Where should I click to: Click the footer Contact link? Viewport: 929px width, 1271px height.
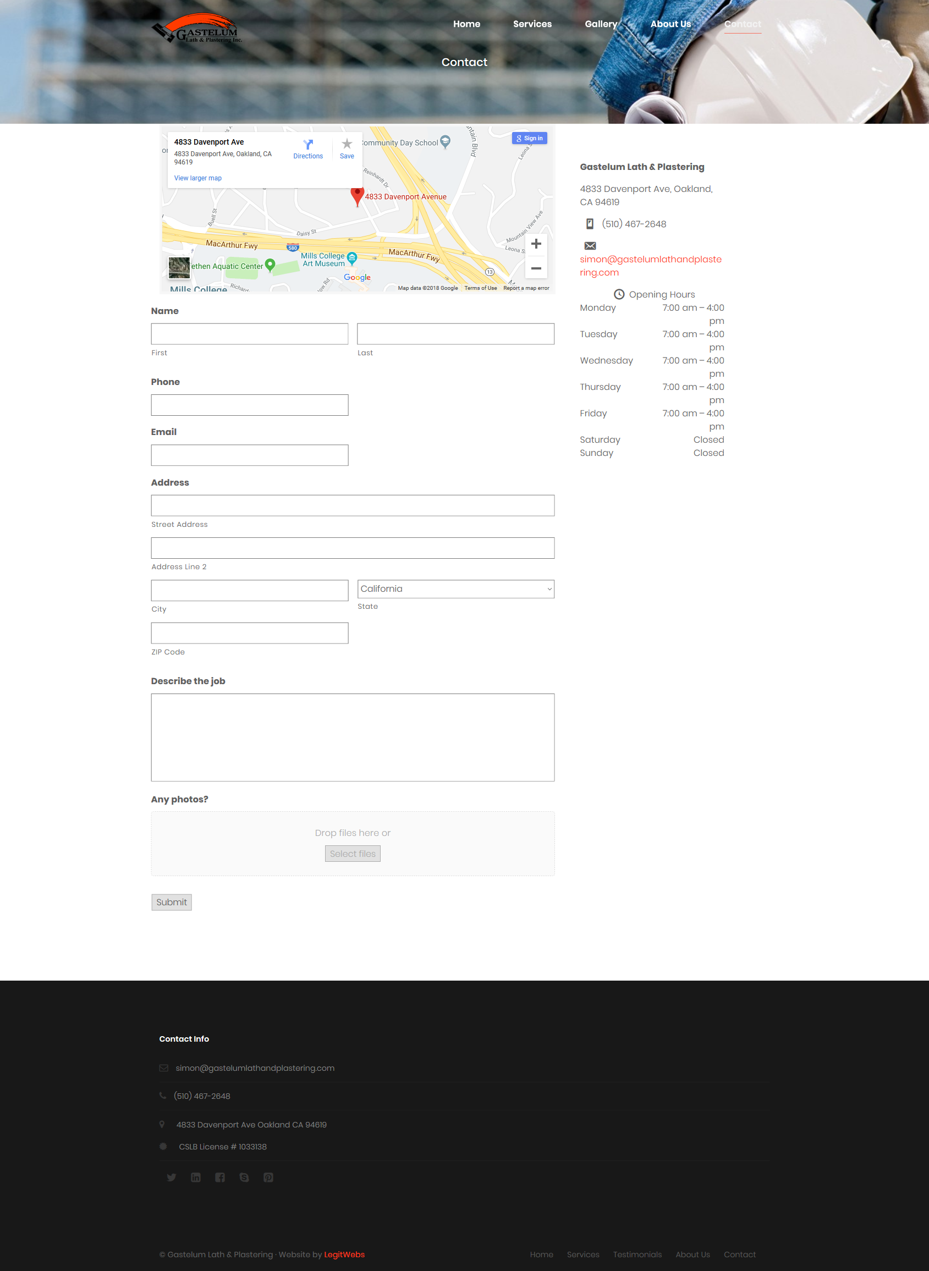pyautogui.click(x=739, y=1255)
